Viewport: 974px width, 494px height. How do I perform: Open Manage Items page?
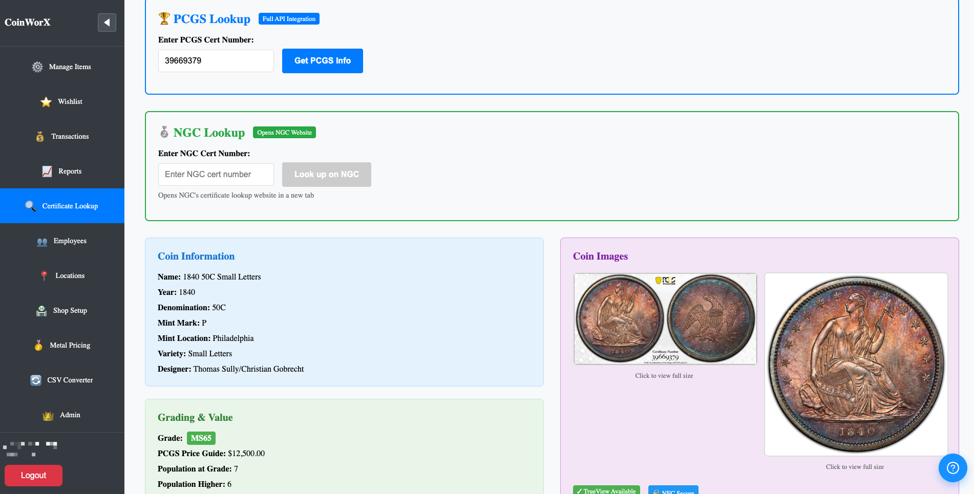tap(62, 67)
